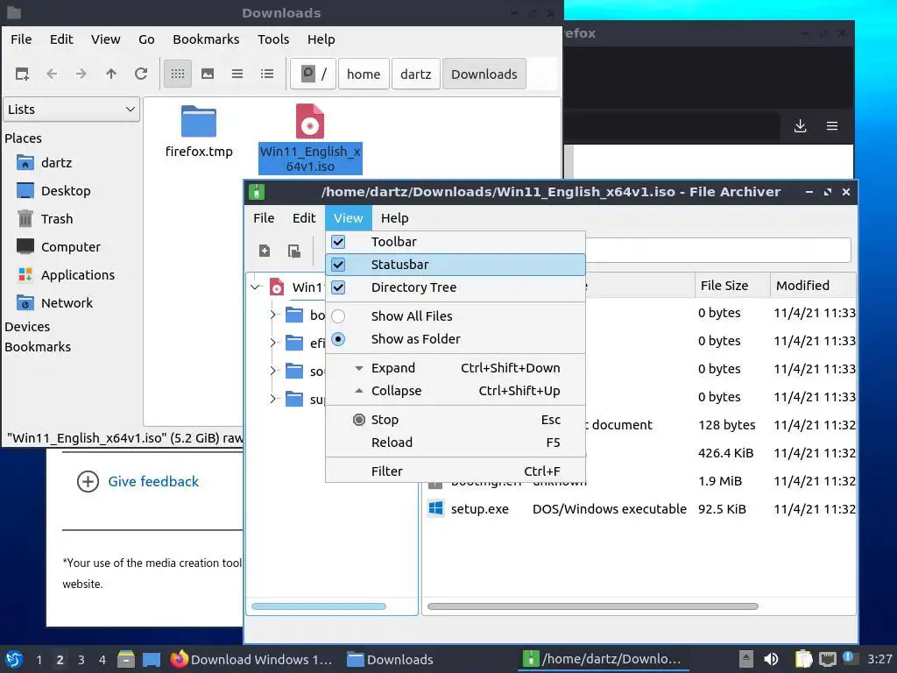Select Win11_English_x64v1.iso file icon
897x673 pixels.
click(309, 121)
